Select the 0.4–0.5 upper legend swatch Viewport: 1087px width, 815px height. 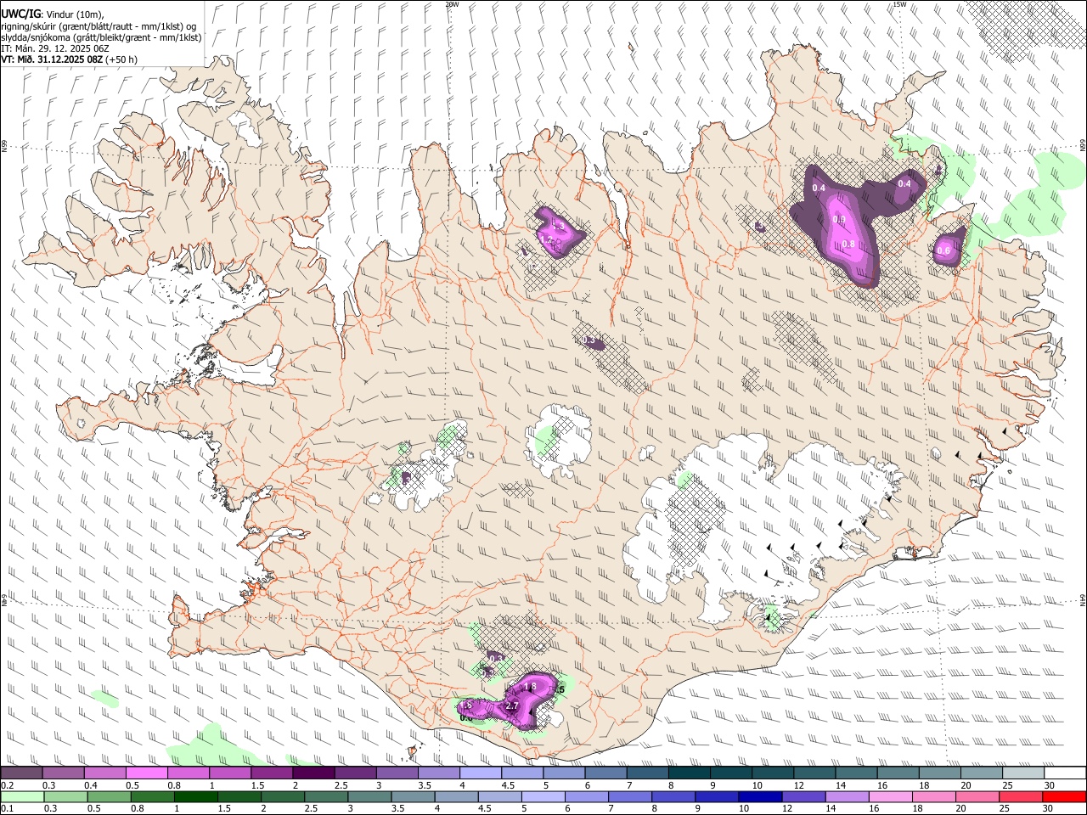tap(105, 773)
